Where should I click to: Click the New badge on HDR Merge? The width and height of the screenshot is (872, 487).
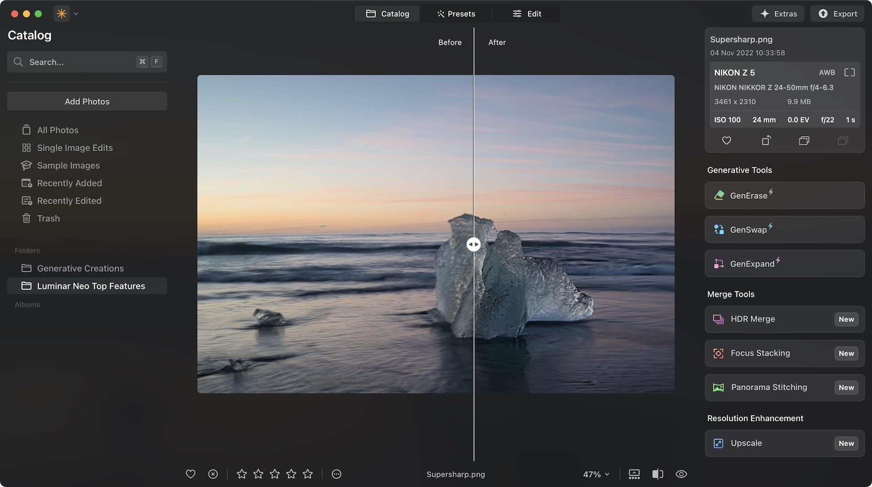click(x=846, y=320)
